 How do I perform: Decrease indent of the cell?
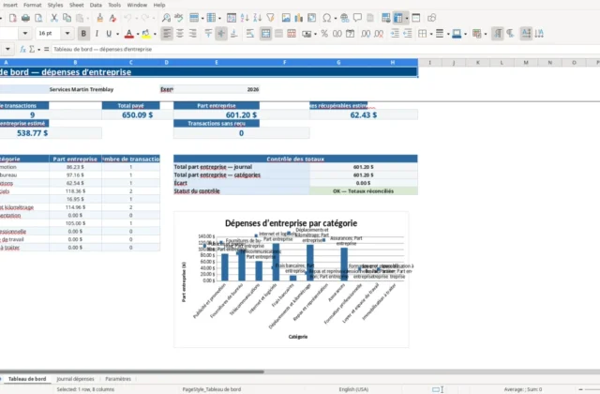pyautogui.click(x=408, y=34)
